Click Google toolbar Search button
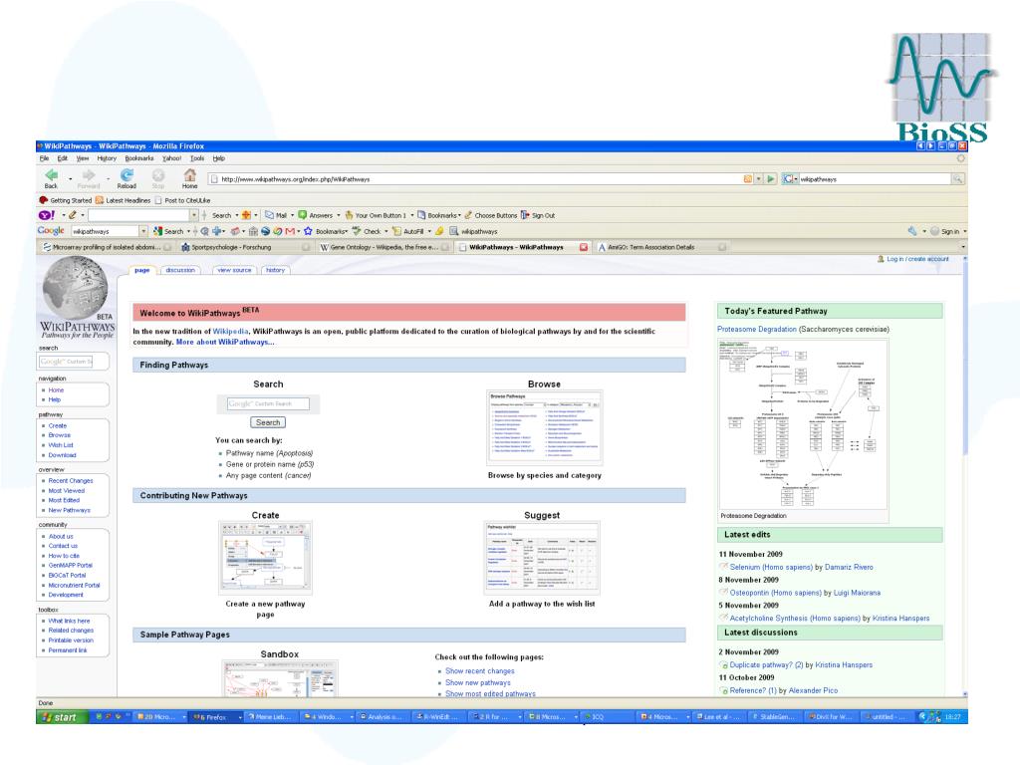 pyautogui.click(x=168, y=231)
